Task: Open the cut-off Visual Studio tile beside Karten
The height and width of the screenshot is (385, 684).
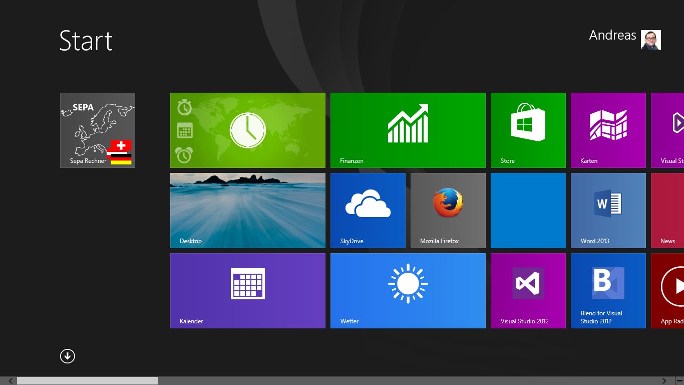Action: [x=667, y=130]
